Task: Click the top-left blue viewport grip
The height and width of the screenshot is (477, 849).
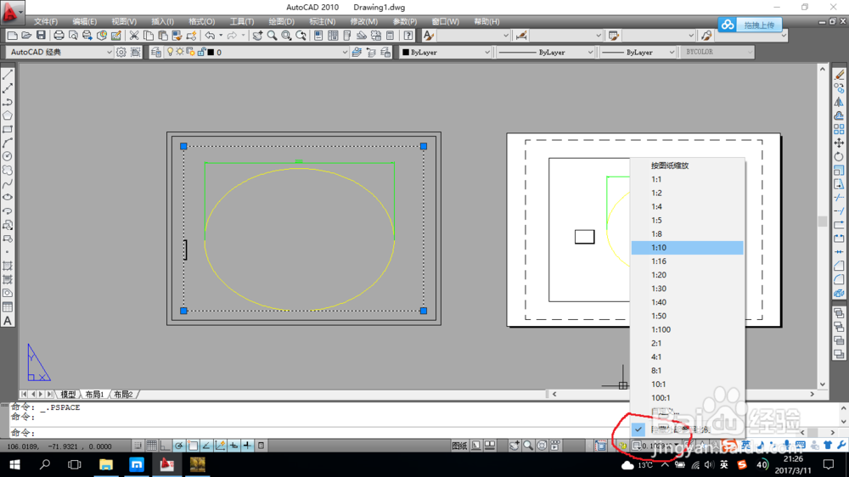Action: point(183,146)
